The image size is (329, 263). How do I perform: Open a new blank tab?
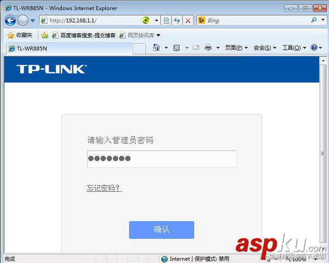point(139,49)
